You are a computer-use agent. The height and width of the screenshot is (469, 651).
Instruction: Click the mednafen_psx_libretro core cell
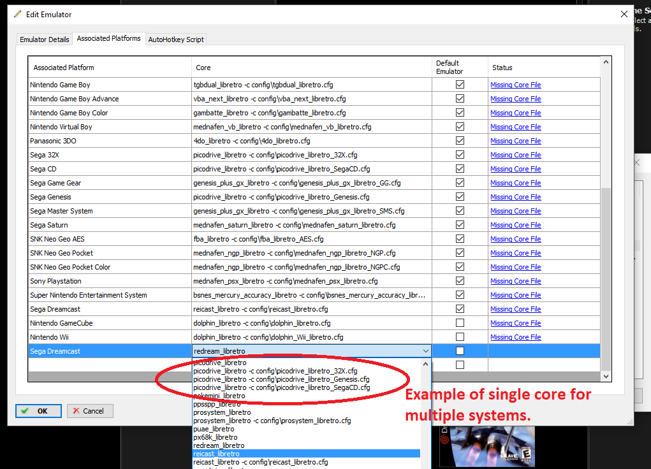tap(312, 281)
